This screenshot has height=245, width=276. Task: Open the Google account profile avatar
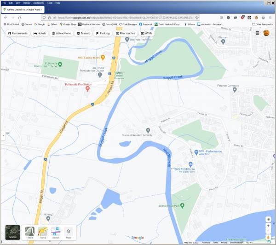pyautogui.click(x=266, y=33)
